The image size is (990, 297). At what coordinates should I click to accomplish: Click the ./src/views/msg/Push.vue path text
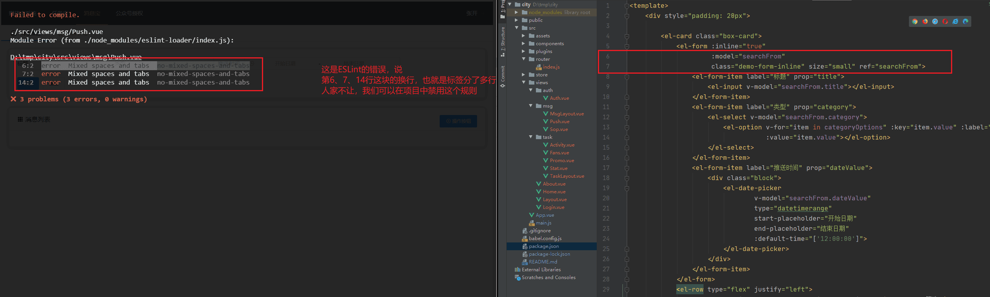[57, 32]
